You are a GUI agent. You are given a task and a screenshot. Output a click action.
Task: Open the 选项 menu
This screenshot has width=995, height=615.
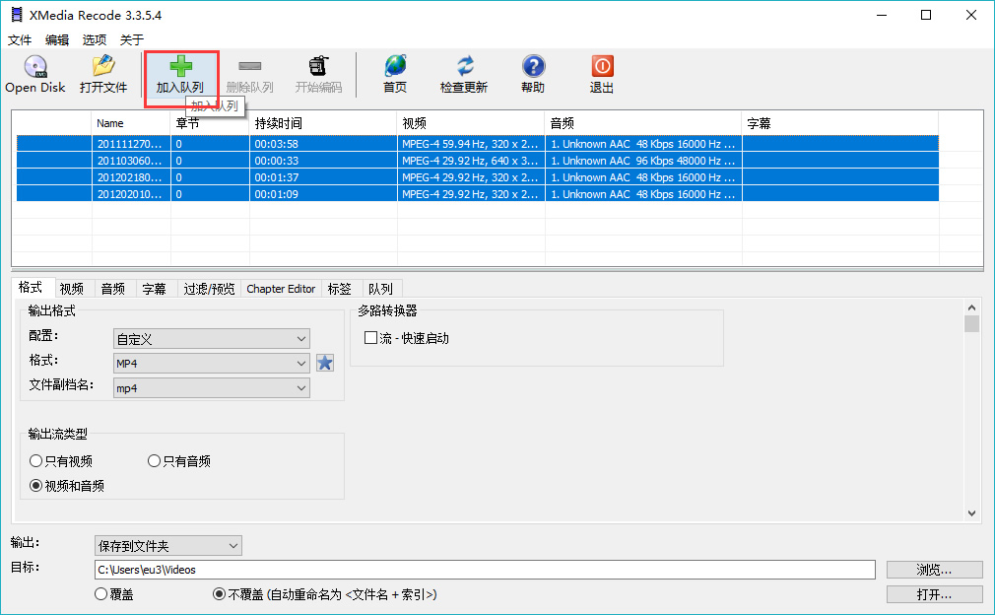click(x=95, y=40)
